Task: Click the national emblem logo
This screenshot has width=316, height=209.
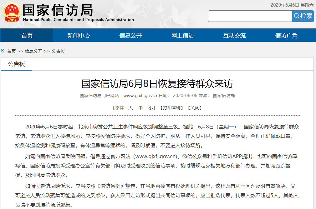Action: (x=11, y=12)
